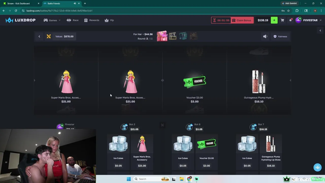Click the crossed swords icon between players

point(162,125)
